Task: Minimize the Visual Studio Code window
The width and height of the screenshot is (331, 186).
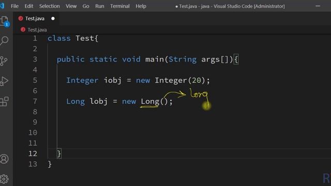Action: click(318, 6)
